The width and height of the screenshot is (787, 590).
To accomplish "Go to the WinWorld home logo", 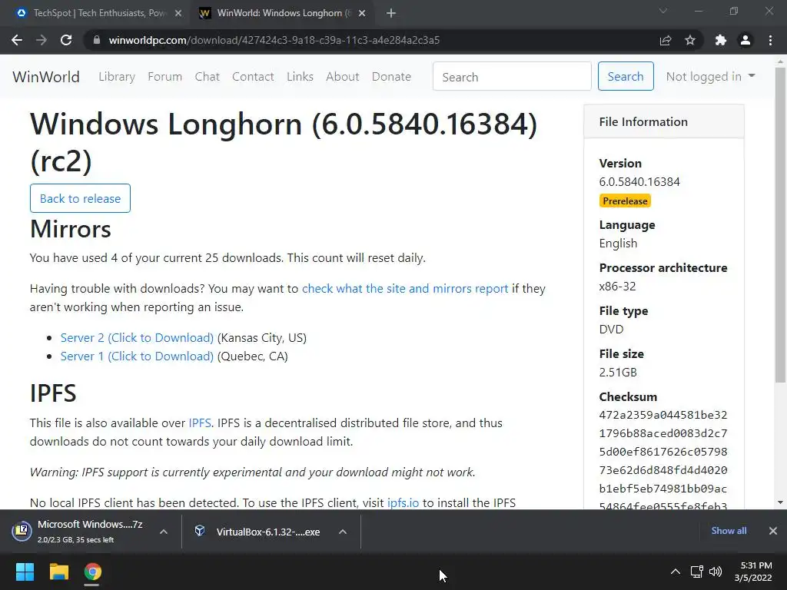I will (x=46, y=77).
